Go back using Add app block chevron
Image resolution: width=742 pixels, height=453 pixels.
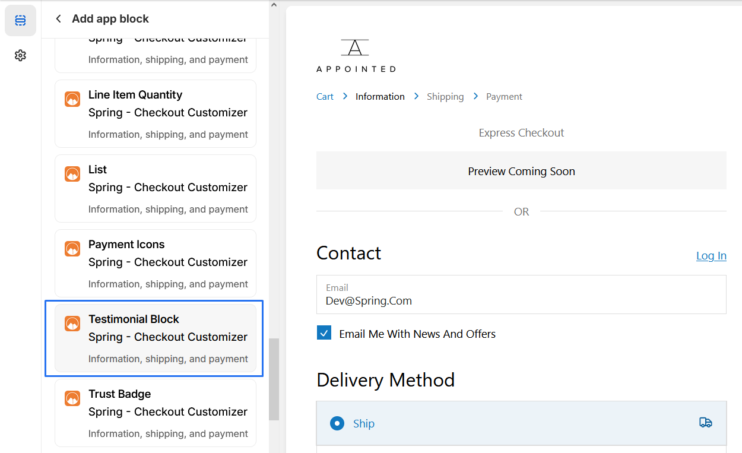click(58, 19)
